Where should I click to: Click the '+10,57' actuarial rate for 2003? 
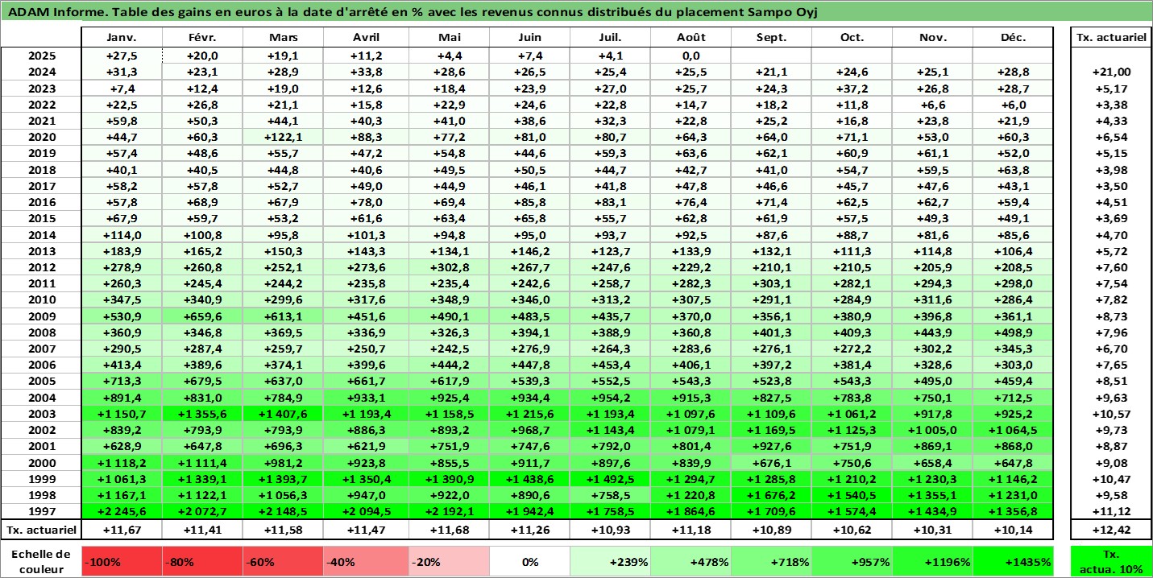click(x=1111, y=414)
